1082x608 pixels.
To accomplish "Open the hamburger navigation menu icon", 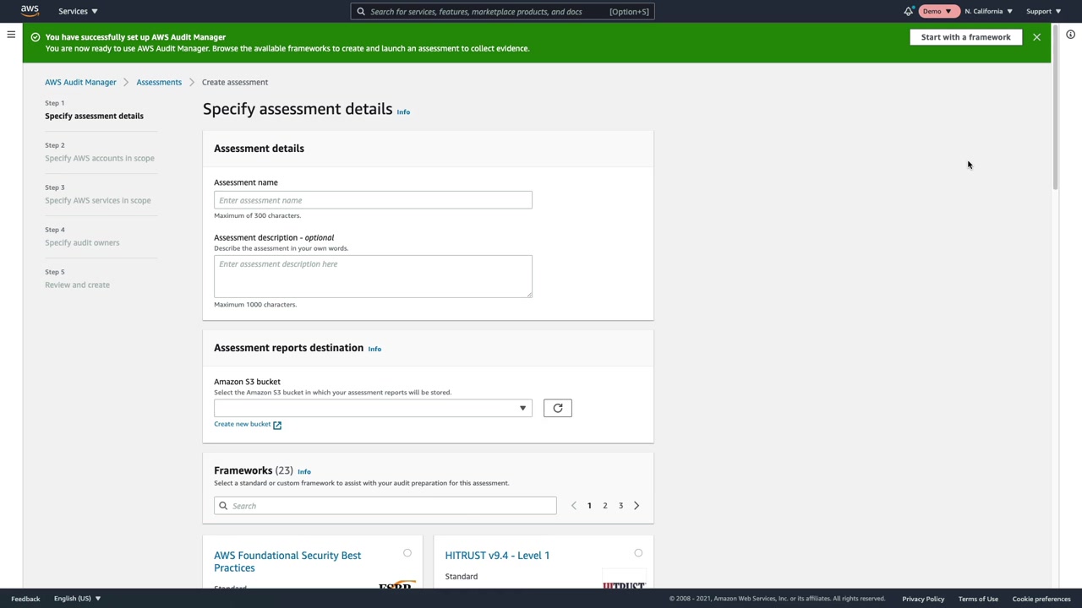I will point(11,35).
